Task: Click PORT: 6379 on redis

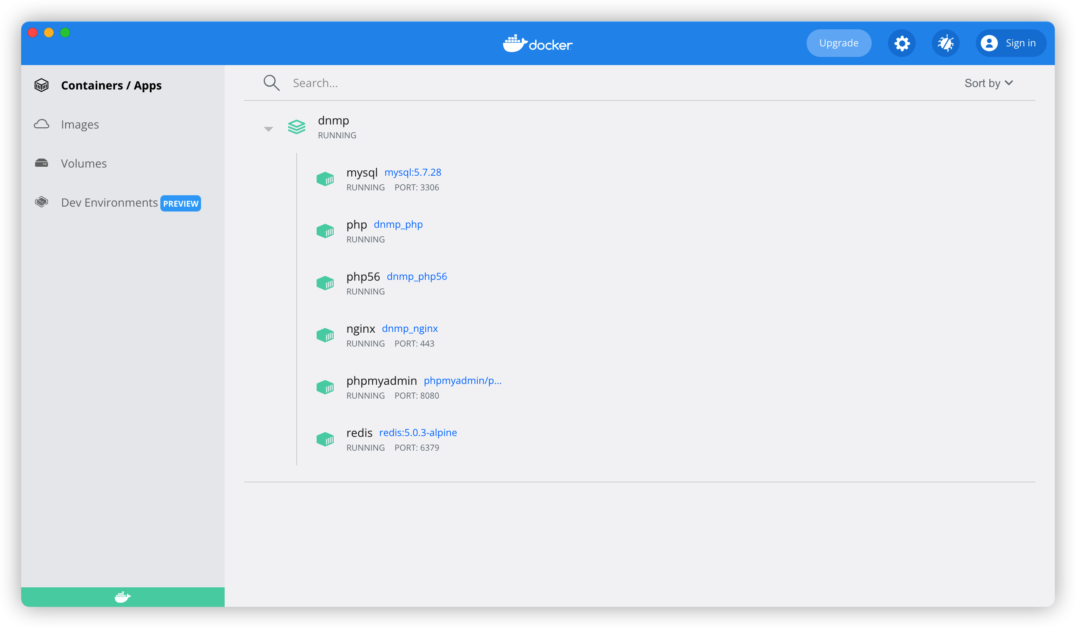Action: (x=417, y=447)
